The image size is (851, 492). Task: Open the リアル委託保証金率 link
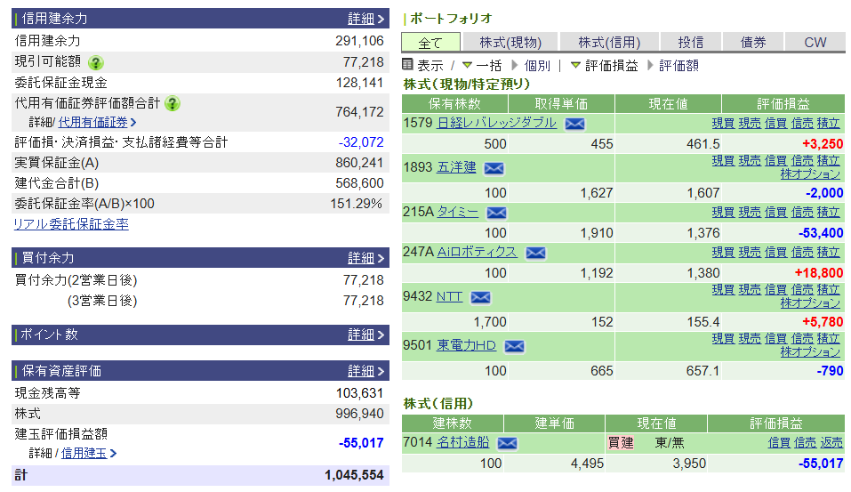[x=70, y=224]
